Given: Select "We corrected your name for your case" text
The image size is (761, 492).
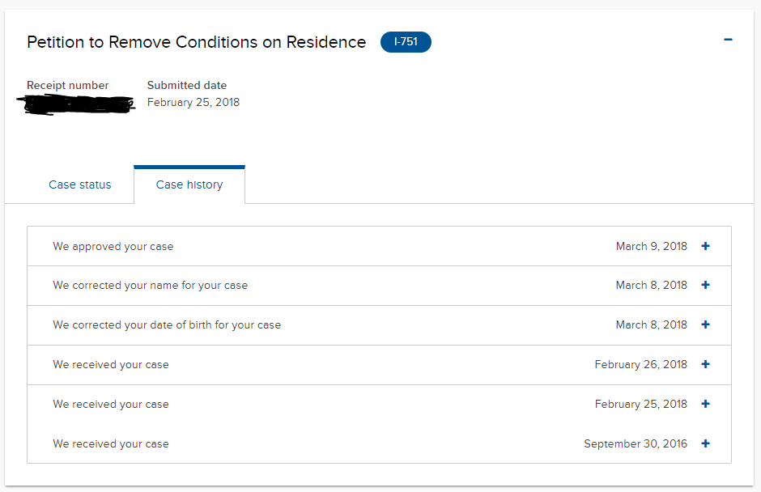Looking at the screenshot, I should [151, 285].
